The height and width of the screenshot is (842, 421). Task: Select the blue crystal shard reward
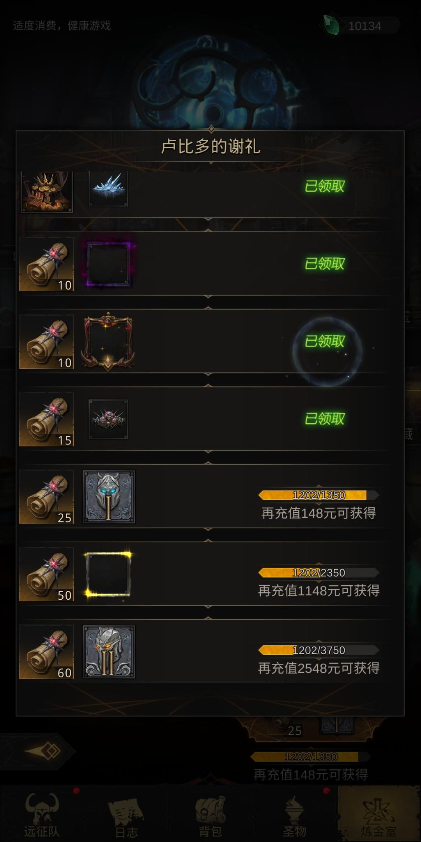tap(108, 189)
